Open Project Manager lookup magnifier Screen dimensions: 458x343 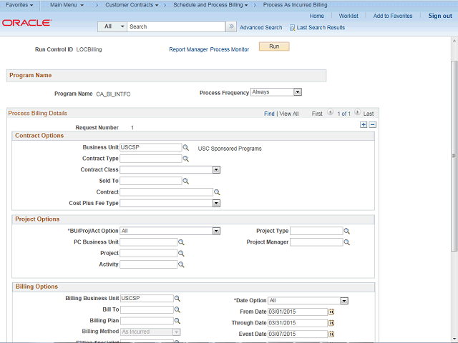tap(347, 243)
